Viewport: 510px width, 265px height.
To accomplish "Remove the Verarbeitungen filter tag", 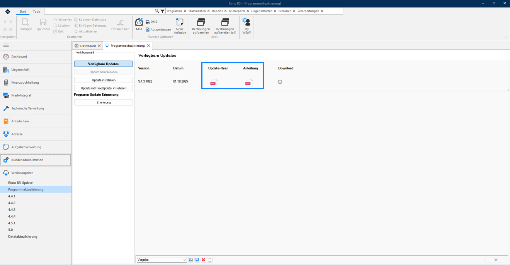I will (x=322, y=11).
